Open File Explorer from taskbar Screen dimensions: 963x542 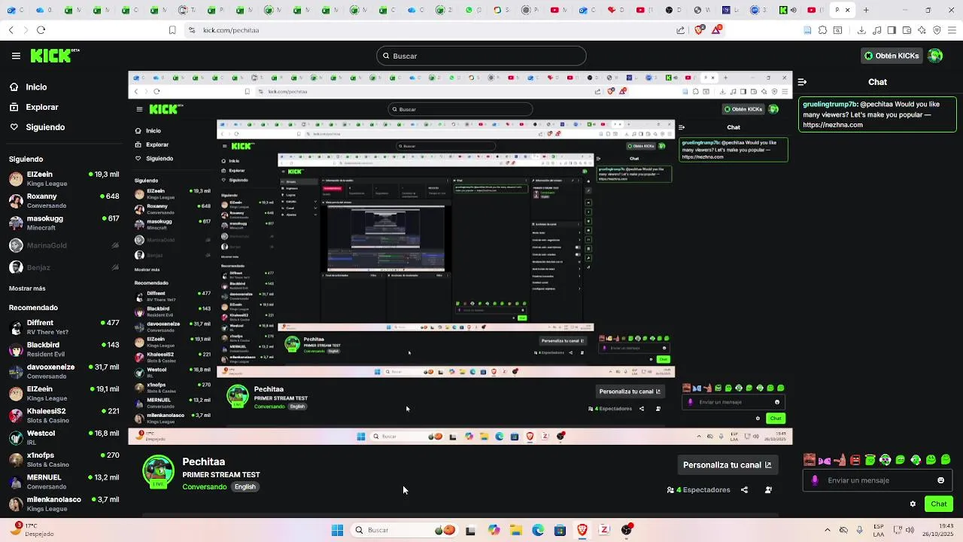click(516, 530)
